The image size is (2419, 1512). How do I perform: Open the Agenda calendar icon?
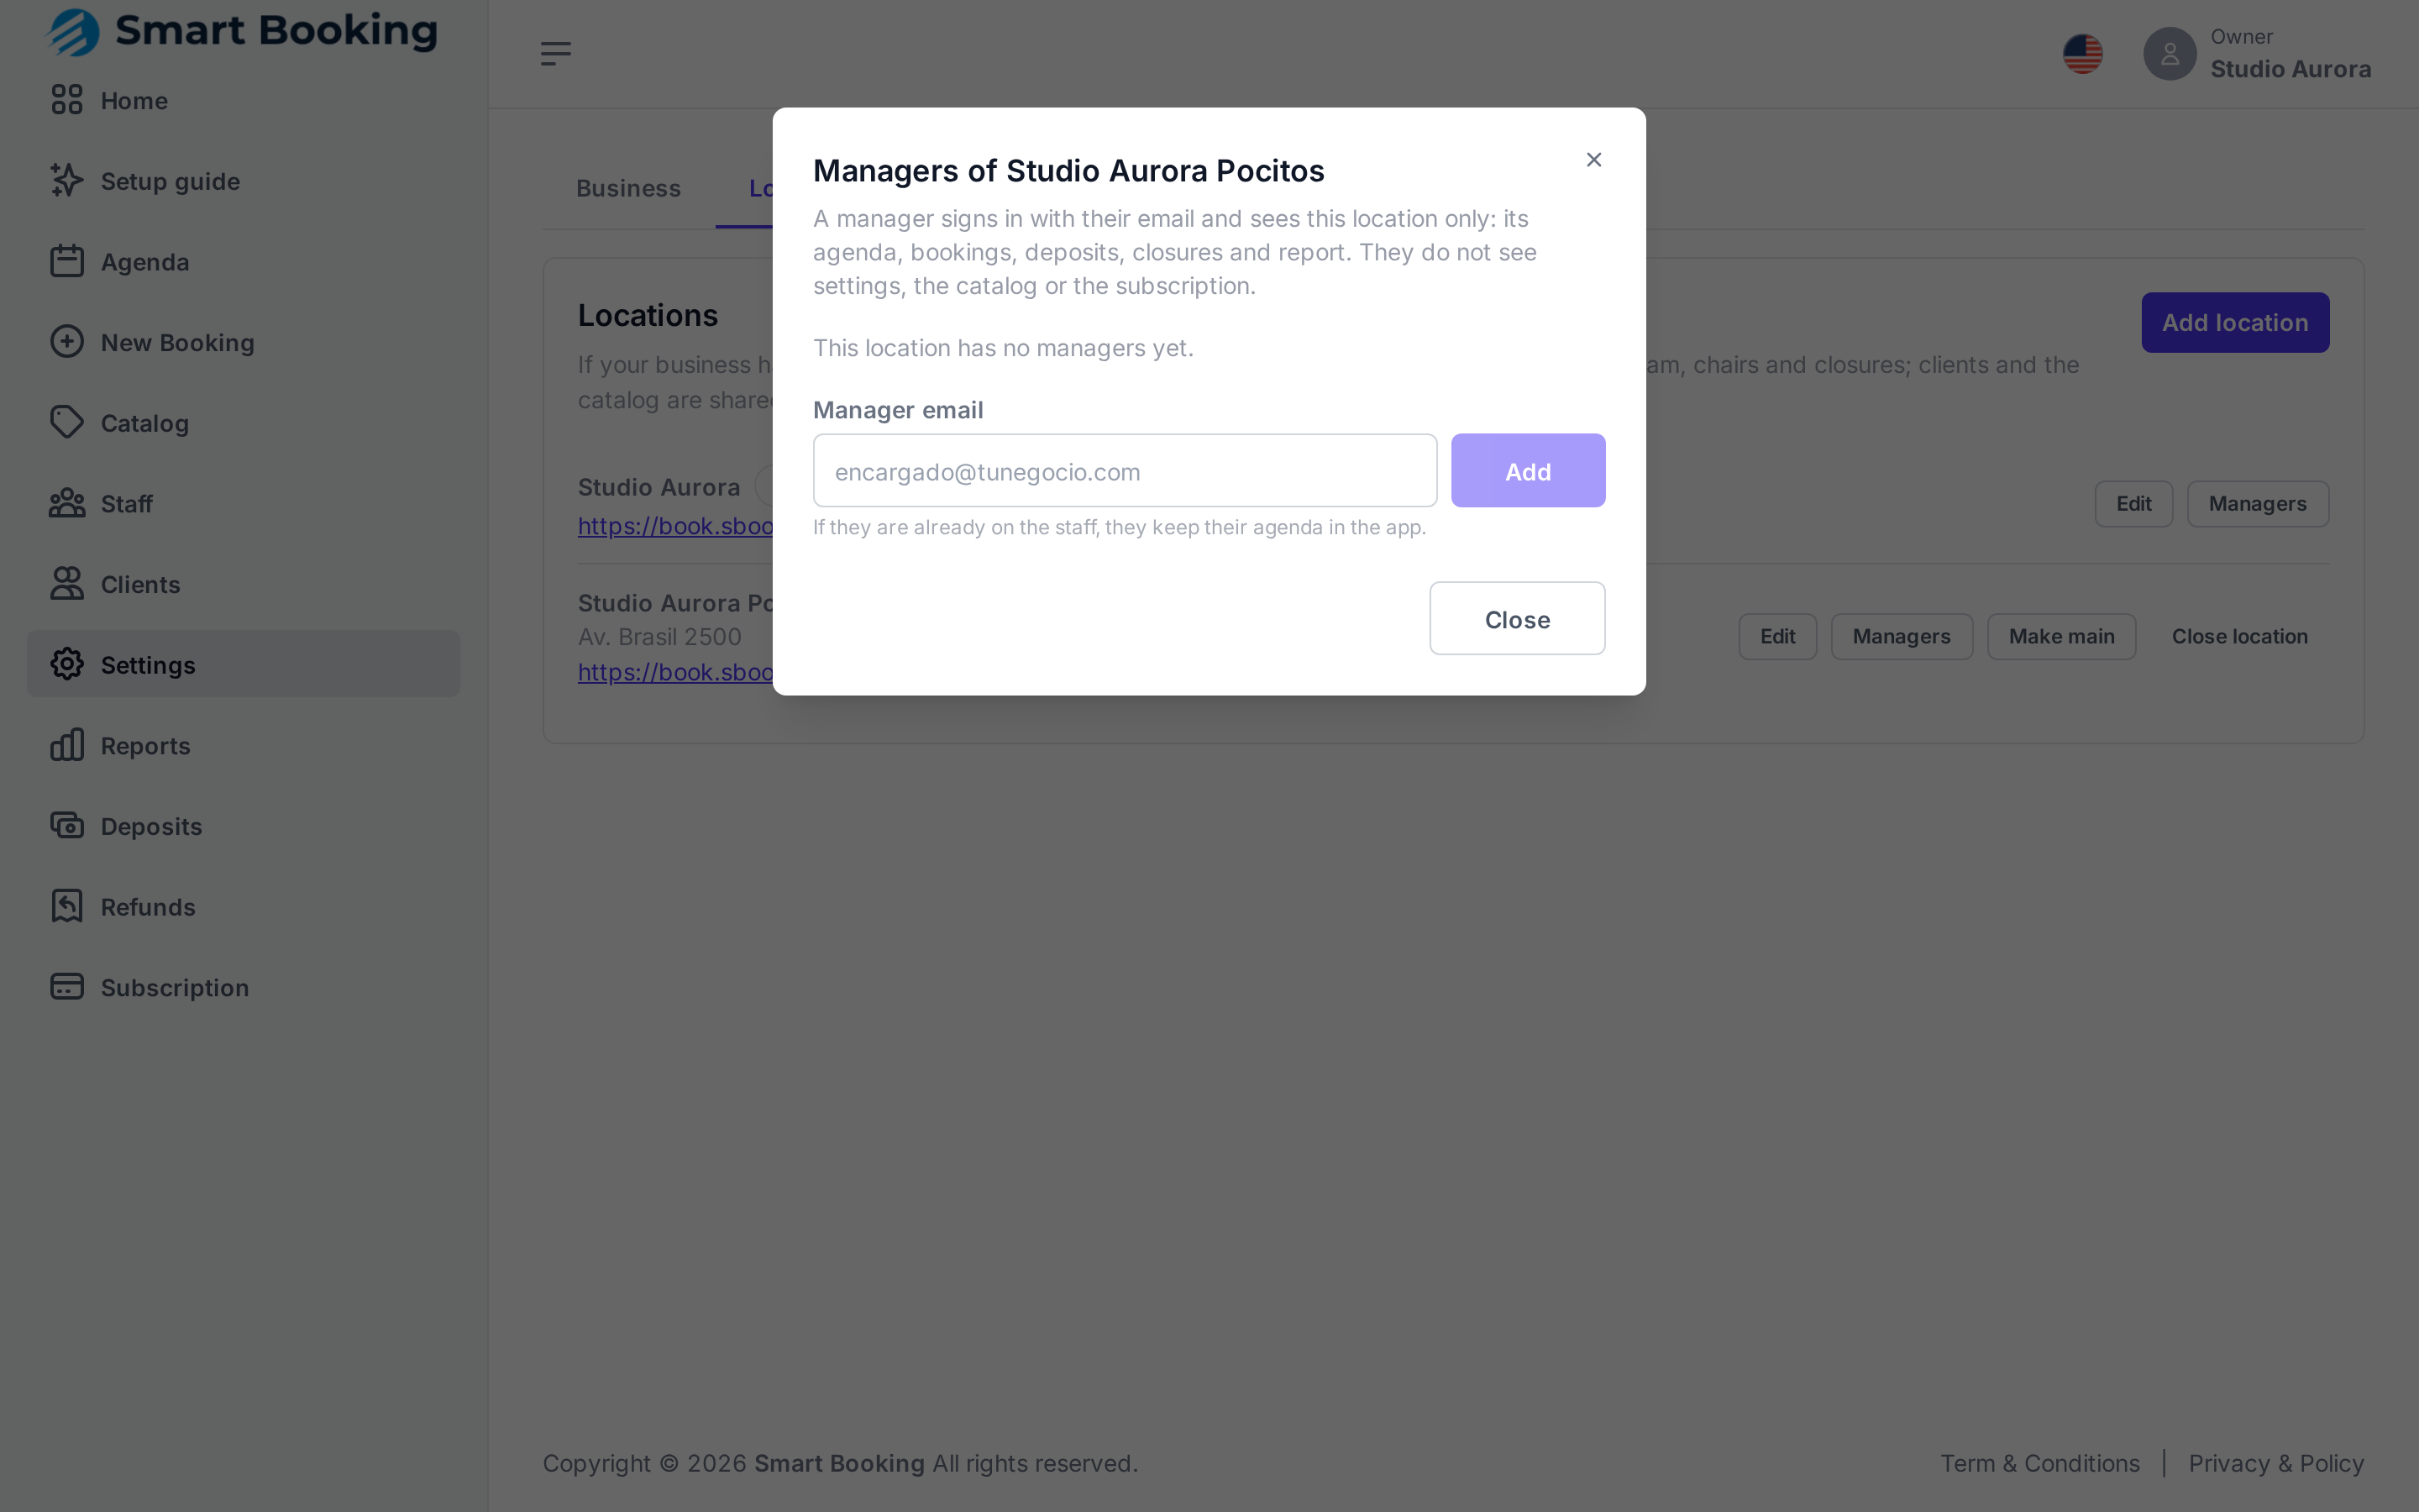pyautogui.click(x=66, y=261)
